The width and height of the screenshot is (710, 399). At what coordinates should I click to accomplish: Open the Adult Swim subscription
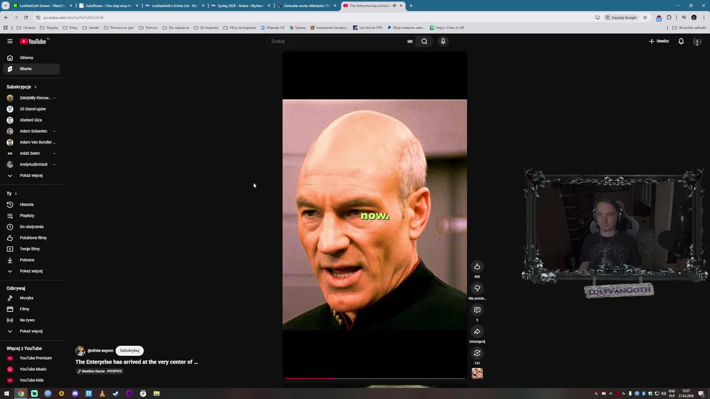pos(31,154)
